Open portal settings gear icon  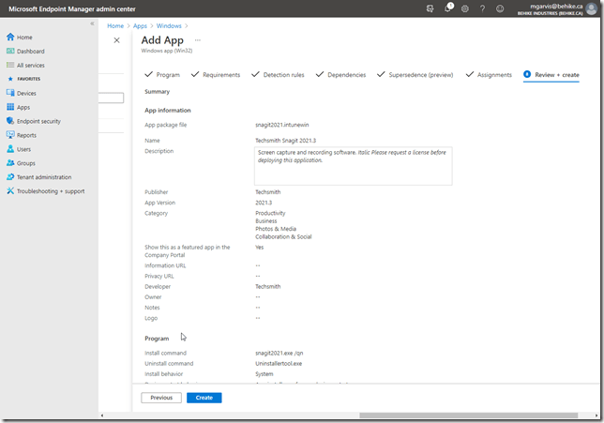click(x=465, y=8)
